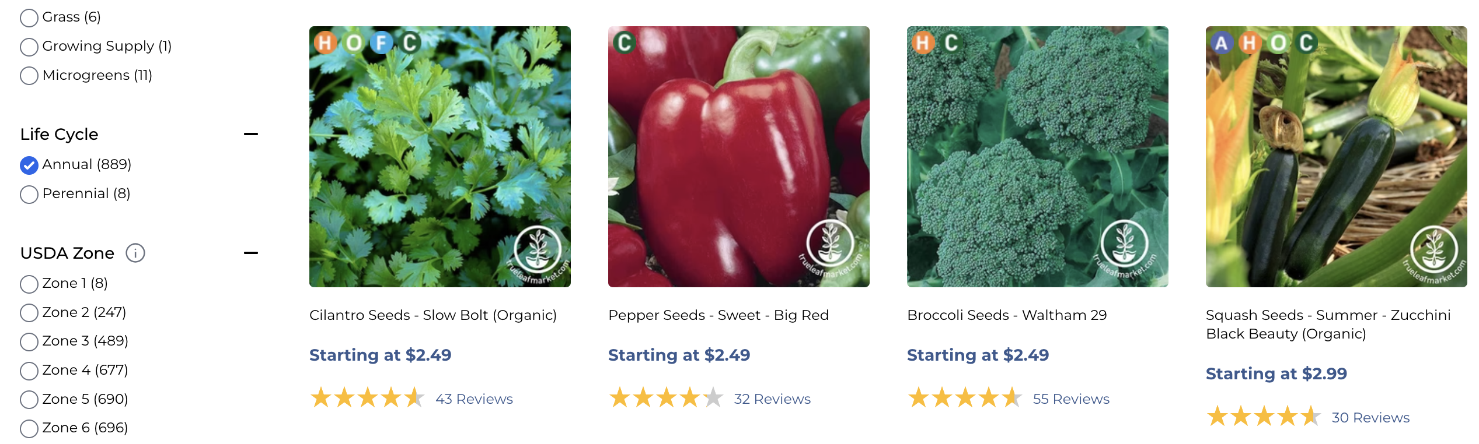Open the 30 Reviews link for Squash
The width and height of the screenshot is (1479, 444).
pos(1370,418)
